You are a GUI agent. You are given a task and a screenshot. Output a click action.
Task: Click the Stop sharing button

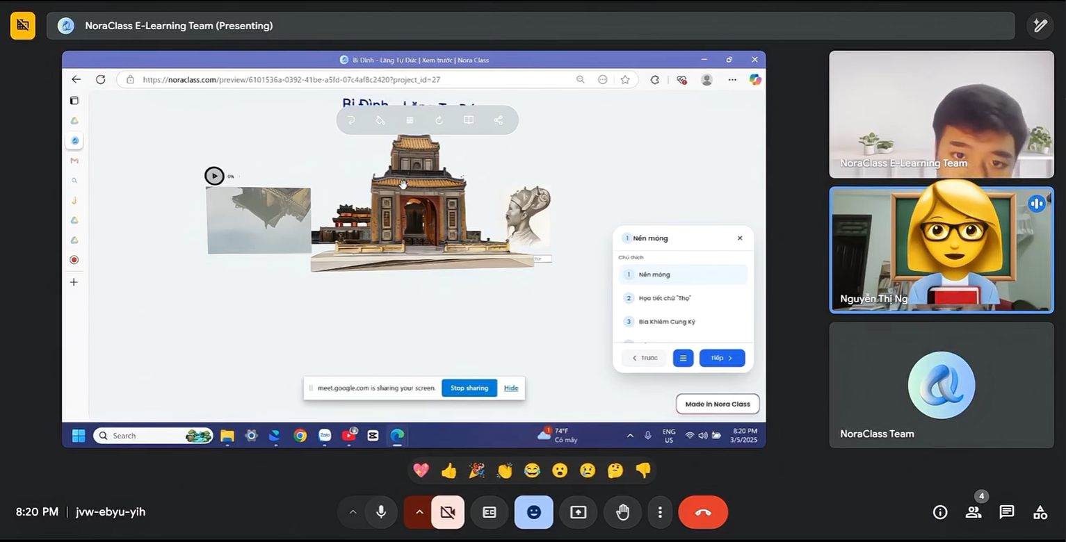pyautogui.click(x=469, y=388)
